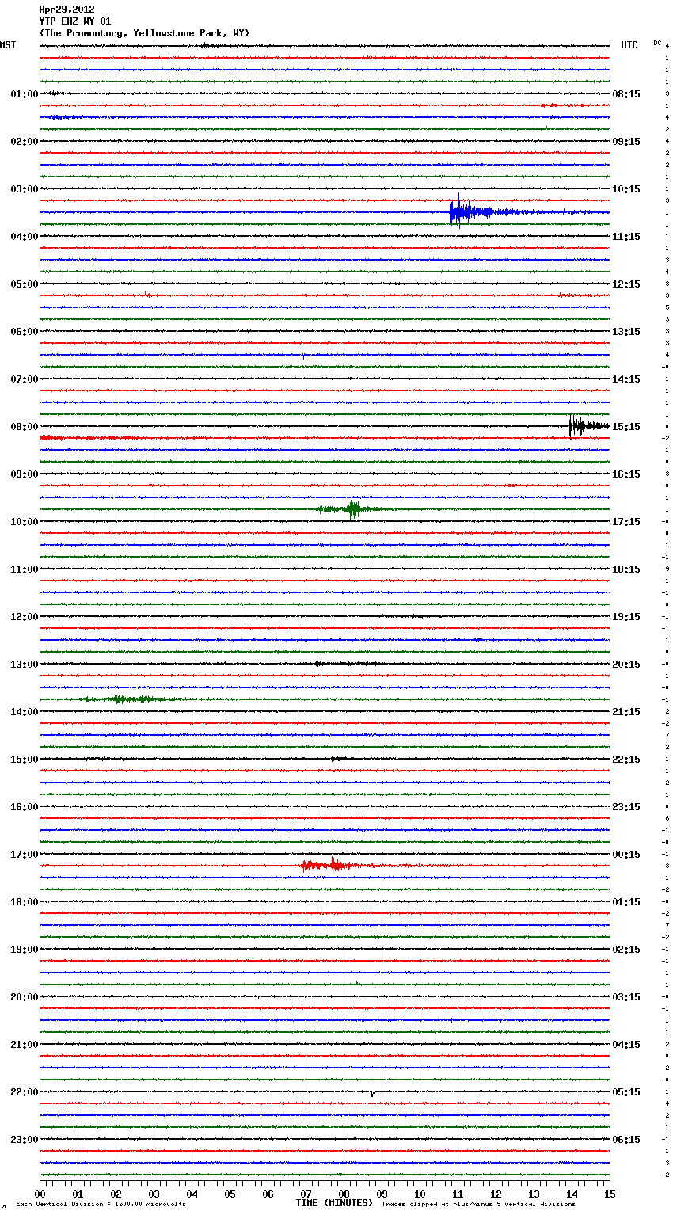
Task: Select the 08:00 MST row label
Action: [25, 427]
